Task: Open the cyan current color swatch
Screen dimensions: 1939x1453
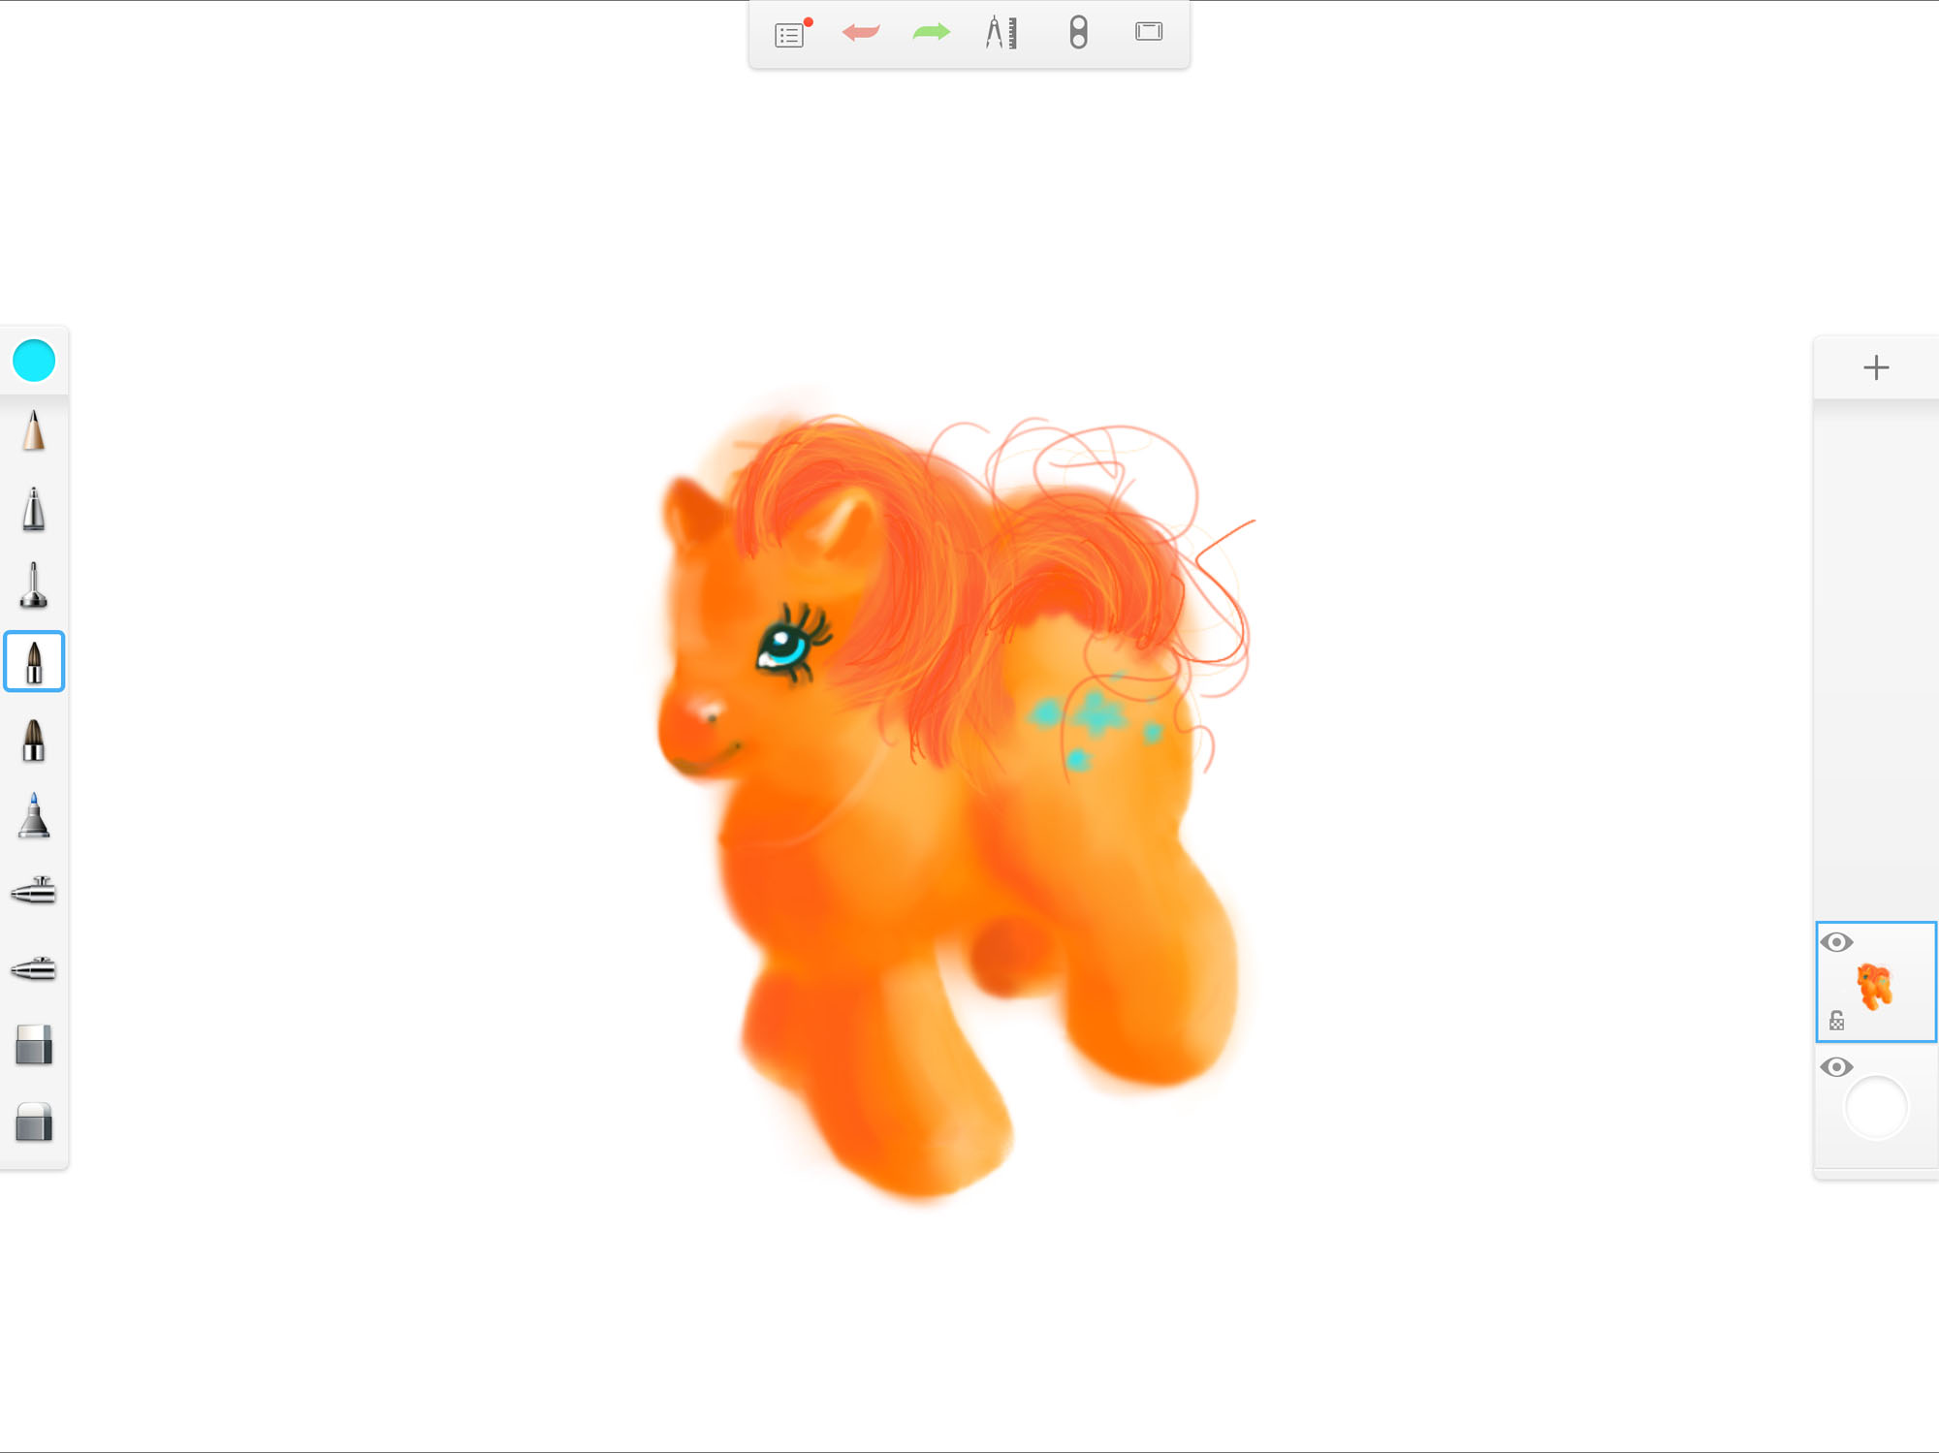Action: pyautogui.click(x=34, y=361)
